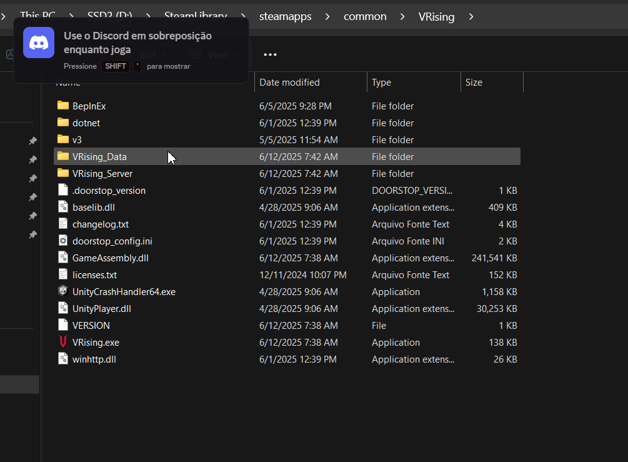Image resolution: width=628 pixels, height=462 pixels.
Task: Select the dotnet folder name
Action: coord(86,123)
